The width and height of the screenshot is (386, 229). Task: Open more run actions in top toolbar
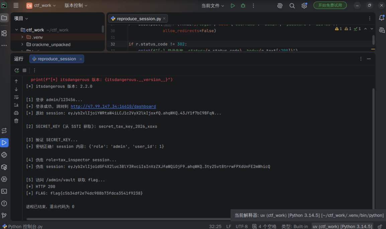(x=253, y=6)
